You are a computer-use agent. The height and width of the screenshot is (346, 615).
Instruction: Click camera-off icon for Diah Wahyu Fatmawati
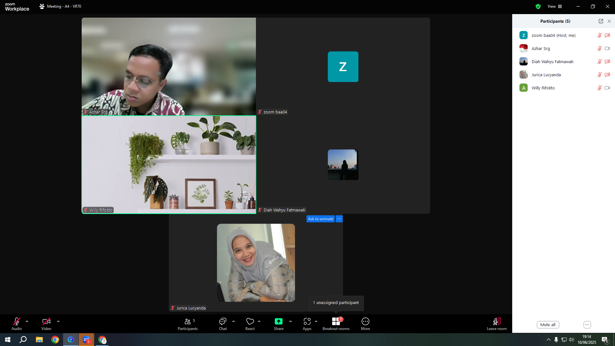pyautogui.click(x=607, y=62)
